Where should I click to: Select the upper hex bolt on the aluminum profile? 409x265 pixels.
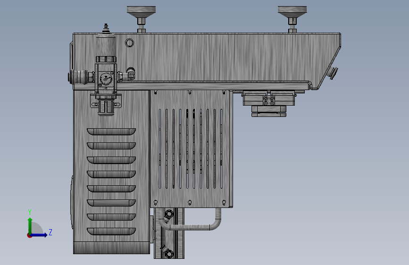point(169,214)
